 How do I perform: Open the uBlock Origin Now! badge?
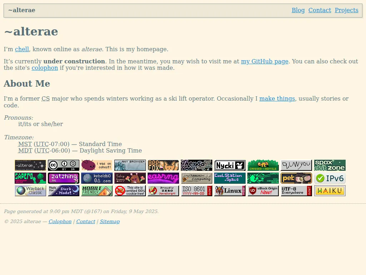click(x=263, y=190)
